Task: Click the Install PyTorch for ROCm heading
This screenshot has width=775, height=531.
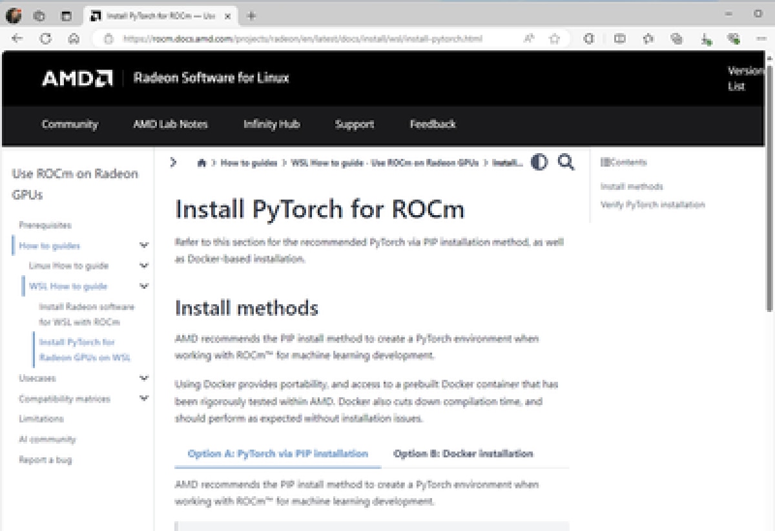Action: click(x=320, y=210)
